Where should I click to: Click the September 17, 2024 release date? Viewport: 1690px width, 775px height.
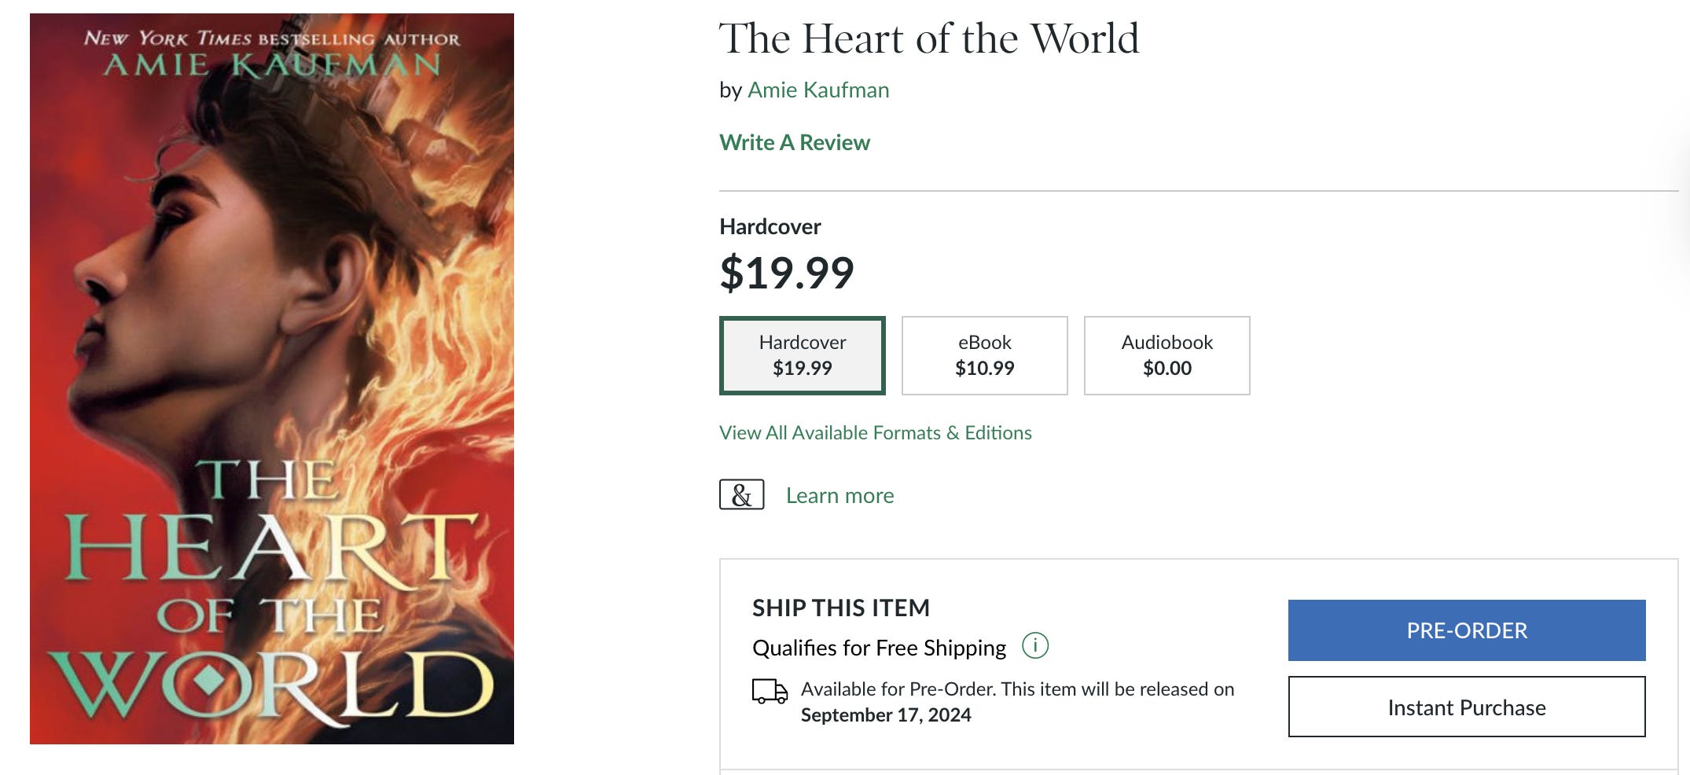point(886,715)
